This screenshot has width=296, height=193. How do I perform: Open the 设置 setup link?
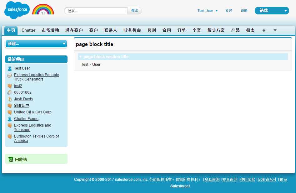tap(228, 11)
